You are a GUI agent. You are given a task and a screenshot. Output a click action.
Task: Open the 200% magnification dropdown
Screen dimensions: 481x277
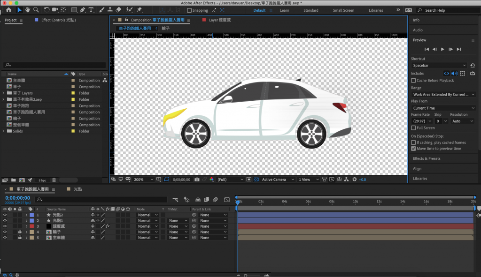pos(144,180)
